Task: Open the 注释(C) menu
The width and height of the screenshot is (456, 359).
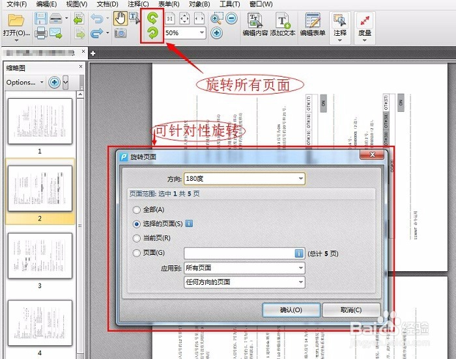Action: tap(138, 5)
